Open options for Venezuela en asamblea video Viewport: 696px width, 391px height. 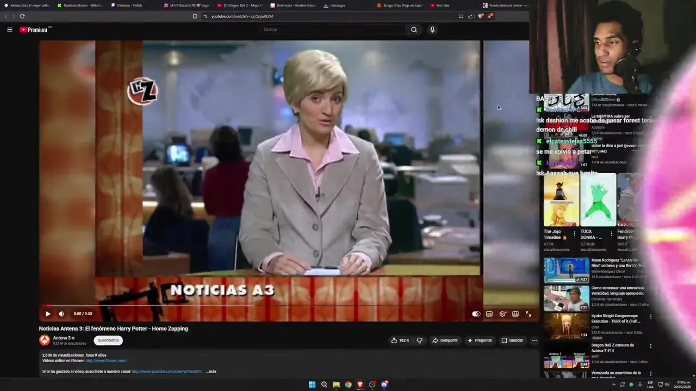coord(650,374)
